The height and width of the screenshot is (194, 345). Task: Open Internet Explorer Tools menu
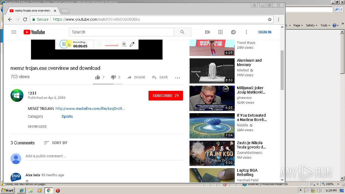[325, 25]
